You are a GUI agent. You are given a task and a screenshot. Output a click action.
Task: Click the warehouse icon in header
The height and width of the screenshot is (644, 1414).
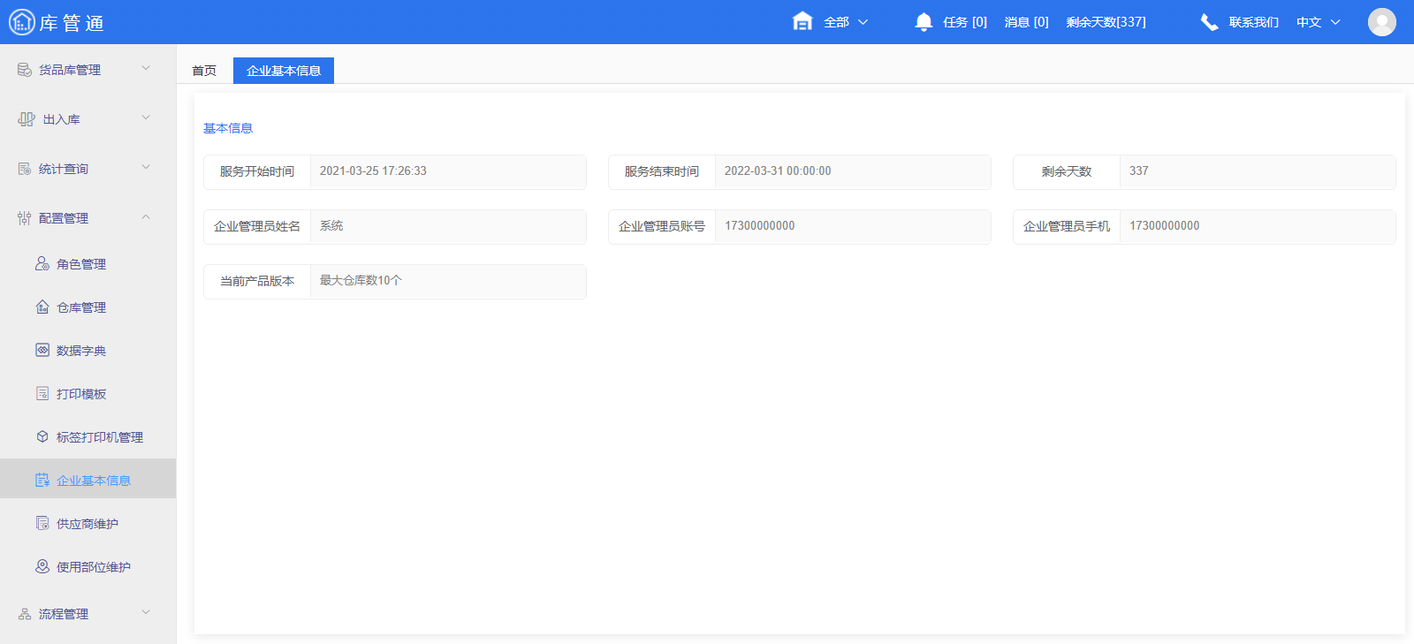(802, 22)
